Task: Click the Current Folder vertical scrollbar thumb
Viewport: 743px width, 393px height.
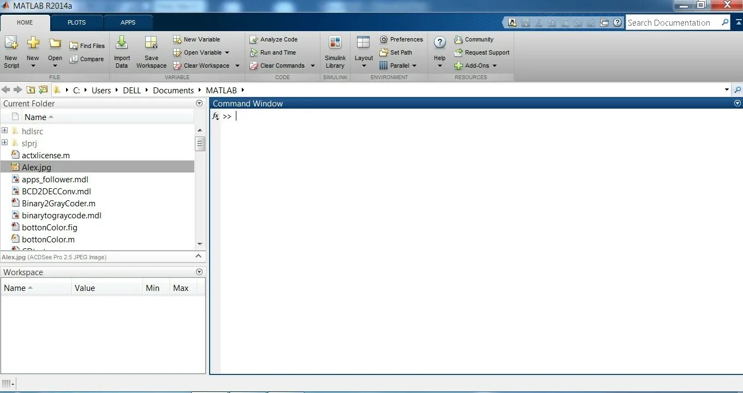Action: (x=200, y=144)
